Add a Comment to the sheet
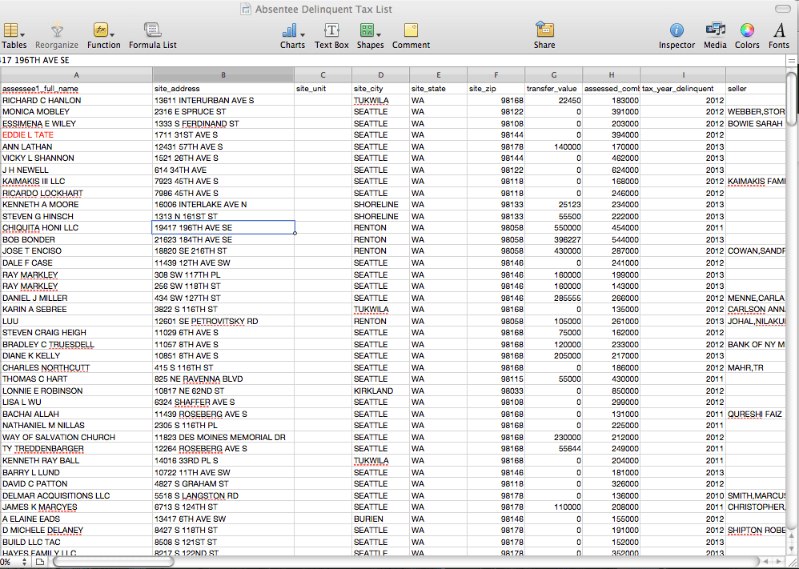 coord(411,35)
